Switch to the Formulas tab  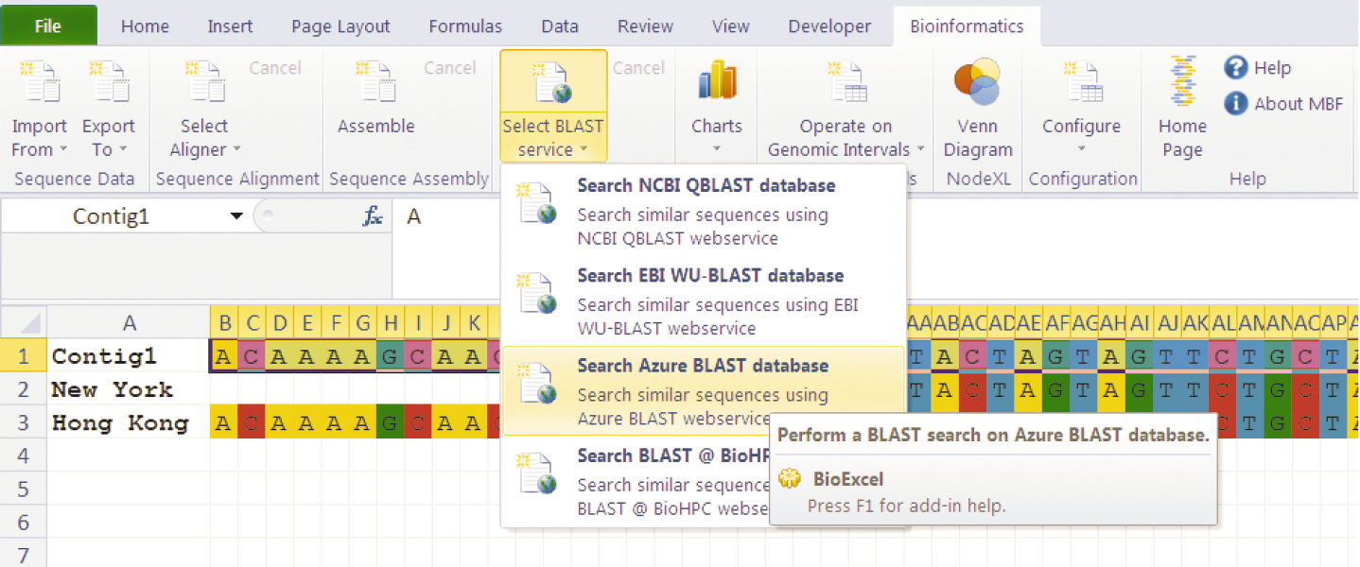(x=465, y=26)
